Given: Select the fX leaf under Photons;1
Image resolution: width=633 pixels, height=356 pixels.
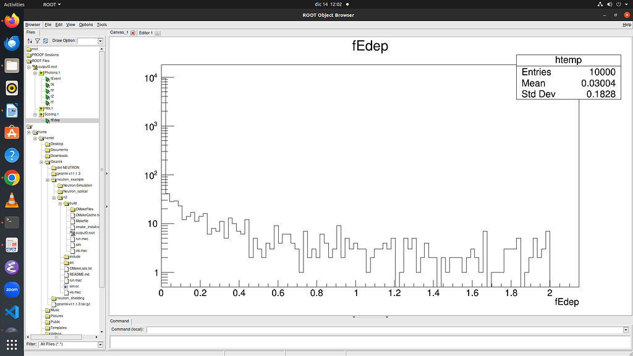Looking at the screenshot, I should (48, 85).
